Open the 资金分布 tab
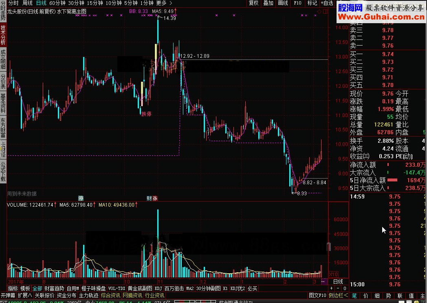 tap(66, 295)
